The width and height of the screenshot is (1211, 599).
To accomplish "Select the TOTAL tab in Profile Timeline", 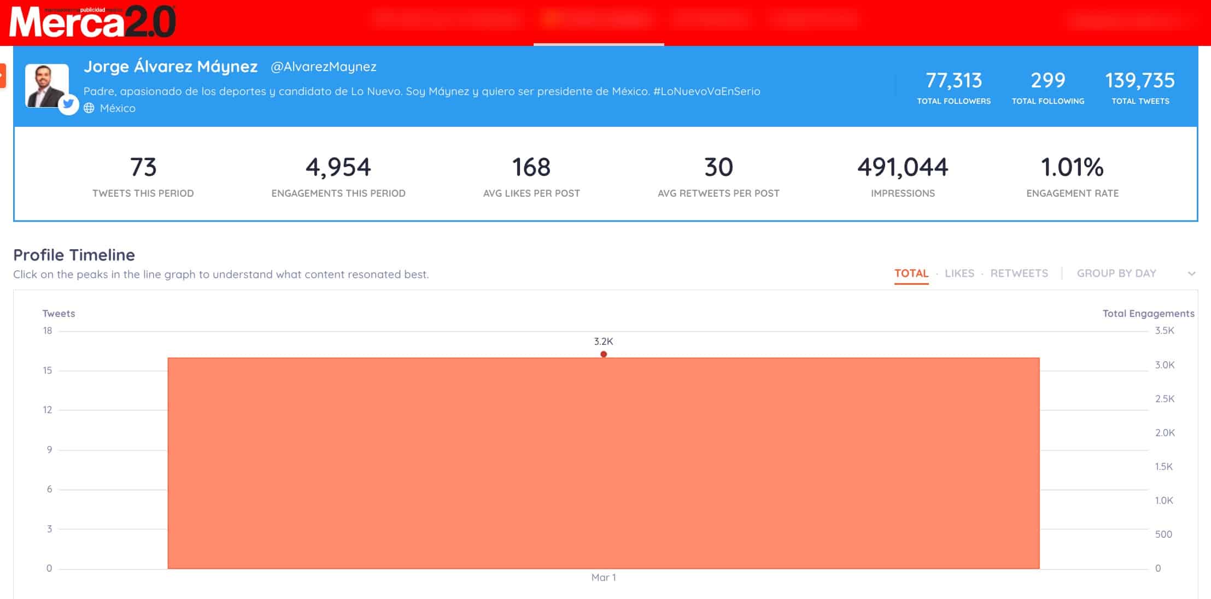I will [911, 273].
